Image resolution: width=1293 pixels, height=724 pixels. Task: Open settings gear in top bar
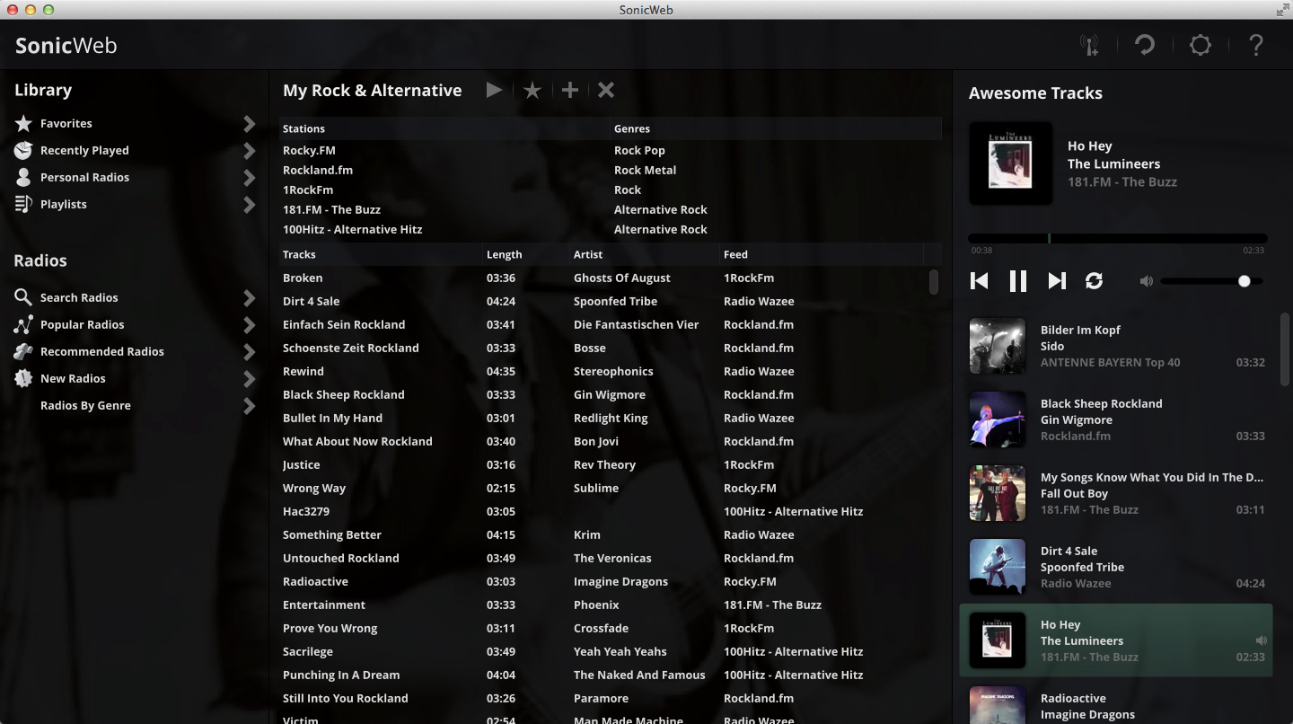1201,45
